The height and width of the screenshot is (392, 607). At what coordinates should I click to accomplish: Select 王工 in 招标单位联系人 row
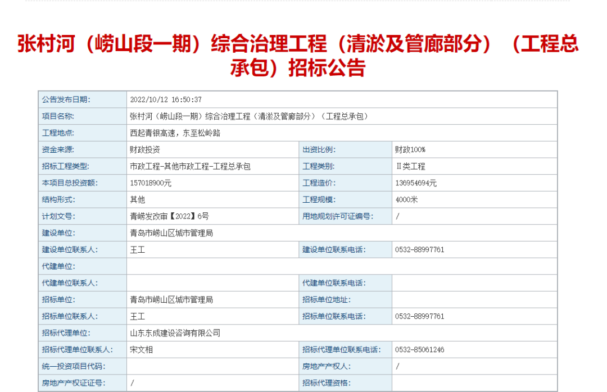pos(138,316)
